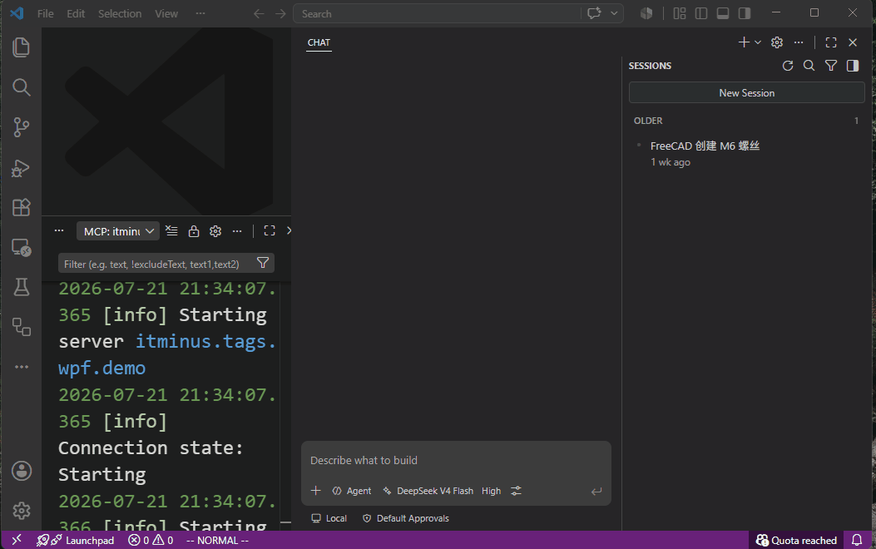The height and width of the screenshot is (549, 876).
Task: Open the title bar chat dropdown chevron
Action: (x=614, y=13)
